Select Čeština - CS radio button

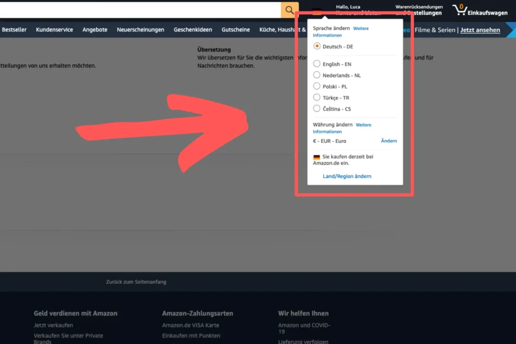tap(317, 108)
